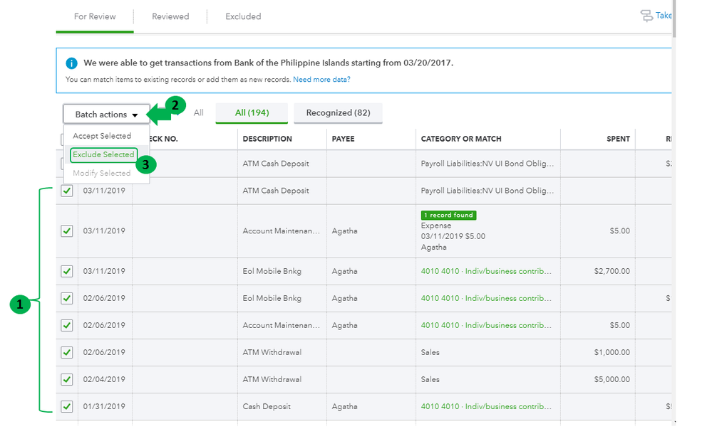Toggle the 01/31/2019 Cash Deposit row checkbox
Viewport: 712px width, 429px height.
point(67,406)
